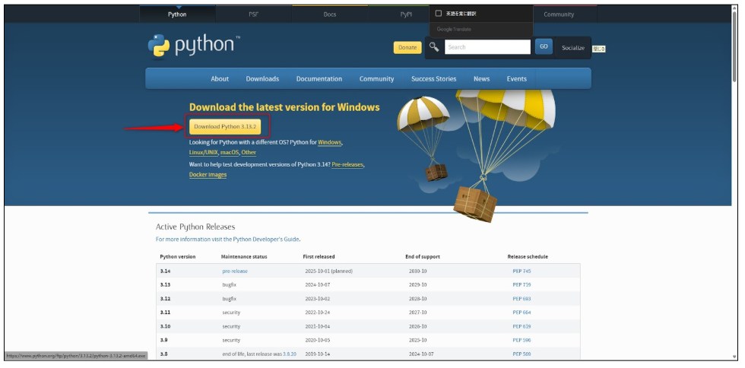Click the magnifying glass search icon
Viewport: 745px width, 368px height.
pos(434,46)
